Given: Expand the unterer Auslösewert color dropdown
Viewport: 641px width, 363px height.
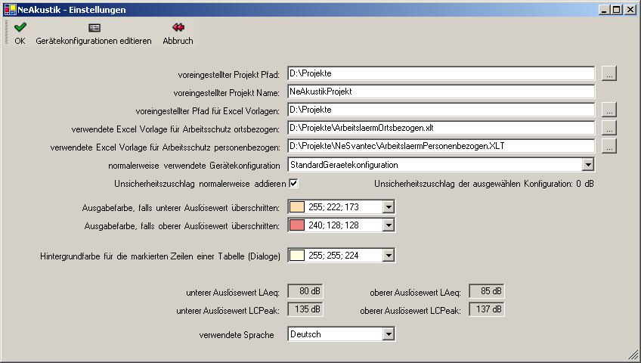Looking at the screenshot, I should click(x=389, y=207).
